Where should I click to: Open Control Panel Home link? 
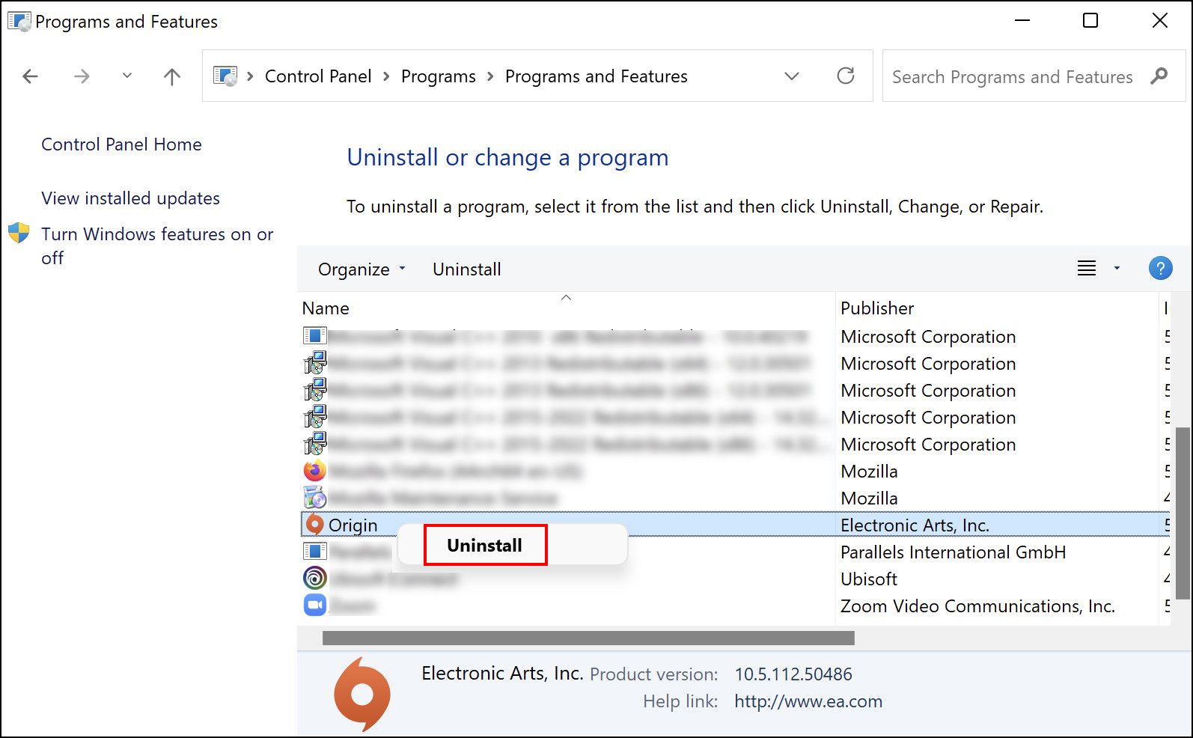121,144
